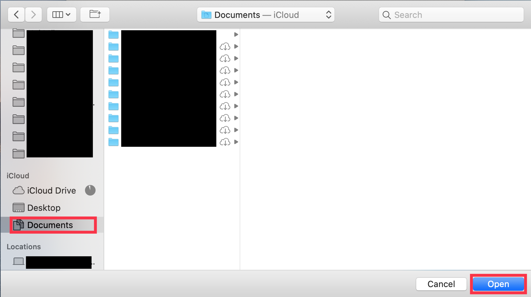The height and width of the screenshot is (297, 531).
Task: Create a new folder using toolbar icon
Action: coord(95,15)
